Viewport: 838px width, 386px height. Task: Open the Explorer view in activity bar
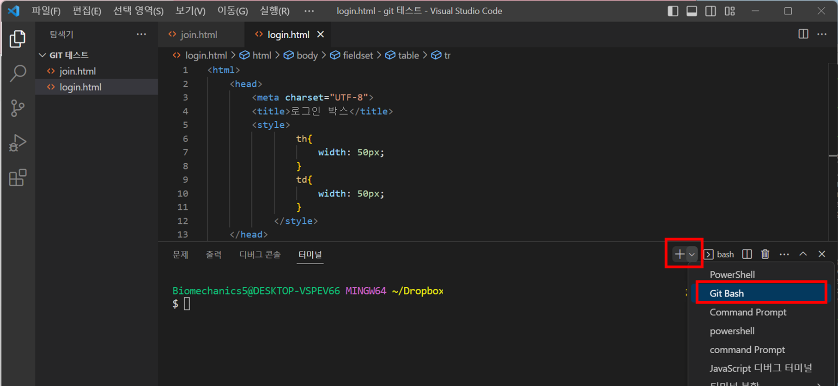pyautogui.click(x=18, y=39)
